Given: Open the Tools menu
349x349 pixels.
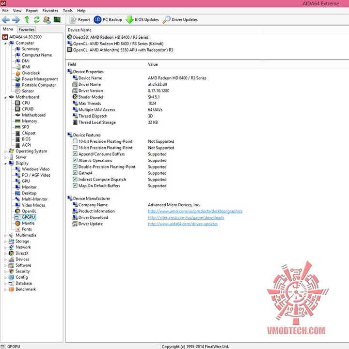Looking at the screenshot, I should point(67,11).
